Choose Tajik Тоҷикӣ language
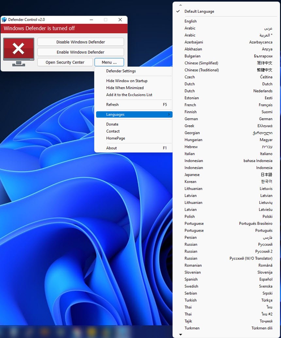Image resolution: width=281 pixels, height=338 pixels. (x=226, y=321)
